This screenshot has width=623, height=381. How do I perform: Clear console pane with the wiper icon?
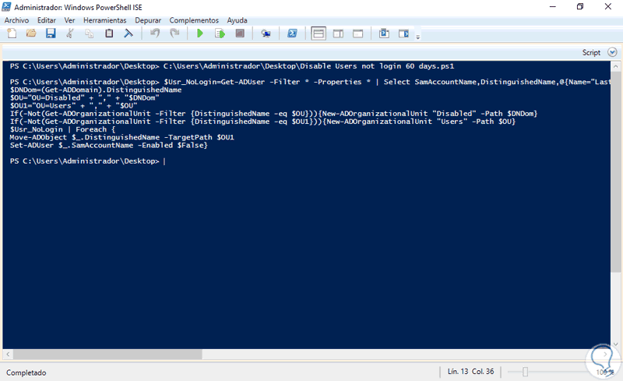pos(128,34)
